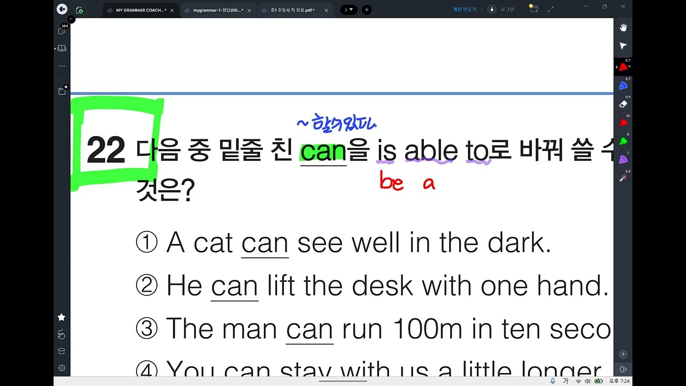This screenshot has height=386, width=686.
Task: Select the red highlighter size 10
Action: pyautogui.click(x=623, y=122)
